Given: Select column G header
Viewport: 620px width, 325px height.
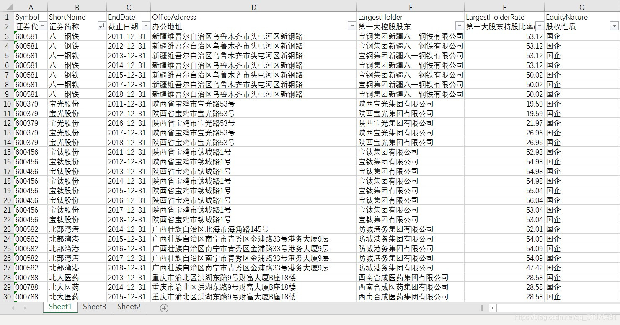Looking at the screenshot, I should coord(582,7).
